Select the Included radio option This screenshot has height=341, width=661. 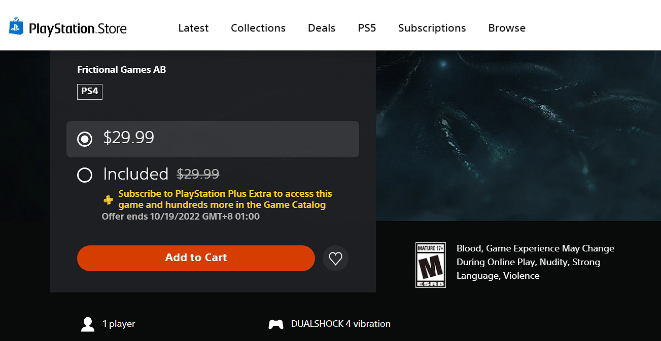click(85, 175)
